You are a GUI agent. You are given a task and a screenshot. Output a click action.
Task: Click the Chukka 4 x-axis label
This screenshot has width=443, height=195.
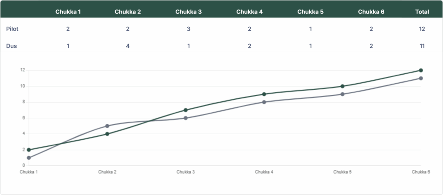264,172
